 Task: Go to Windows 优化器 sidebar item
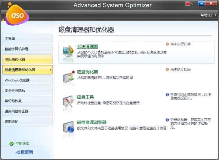(x=28, y=80)
